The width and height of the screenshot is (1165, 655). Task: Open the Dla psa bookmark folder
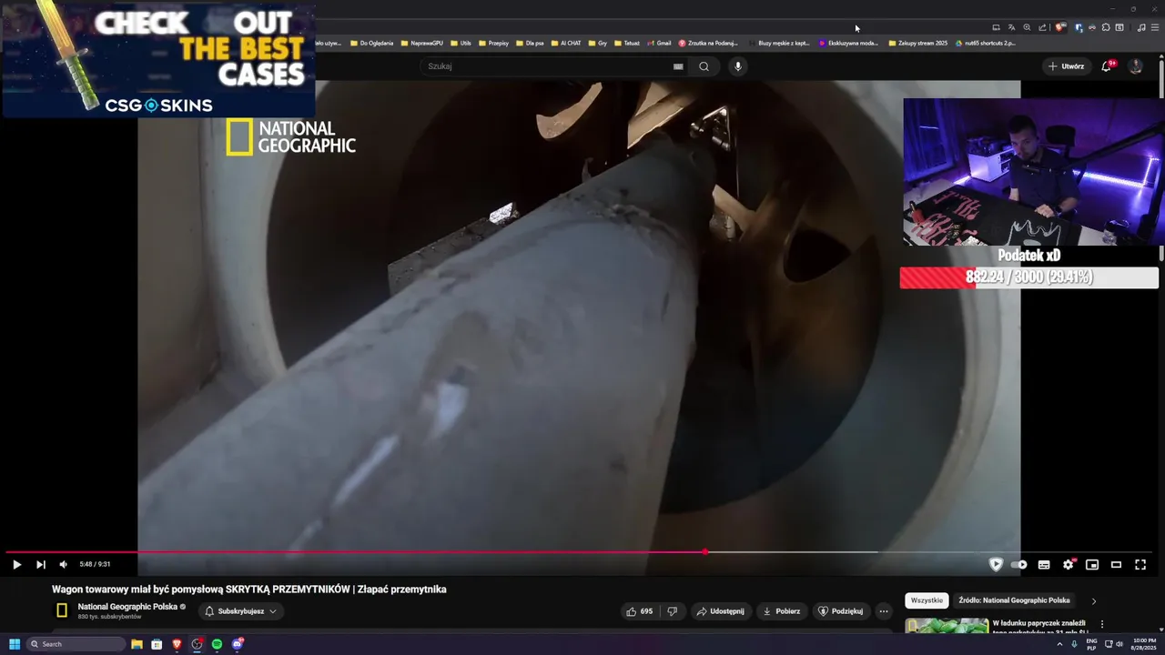[x=529, y=43]
